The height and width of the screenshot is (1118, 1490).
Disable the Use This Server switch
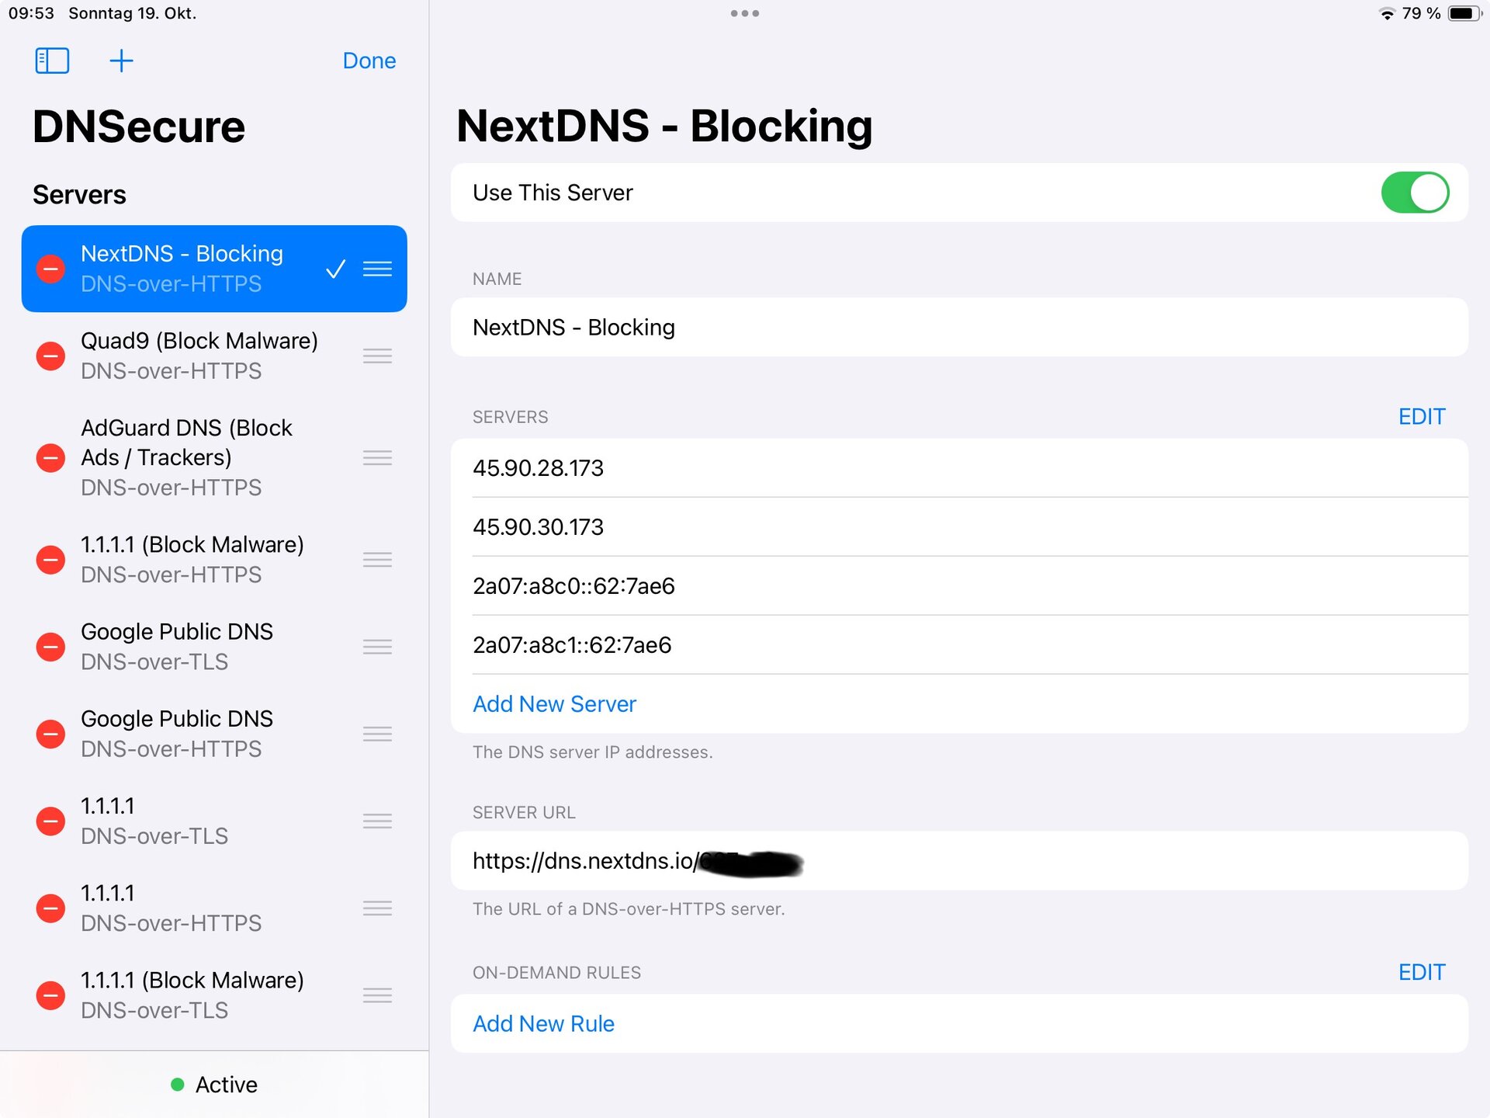click(1414, 193)
